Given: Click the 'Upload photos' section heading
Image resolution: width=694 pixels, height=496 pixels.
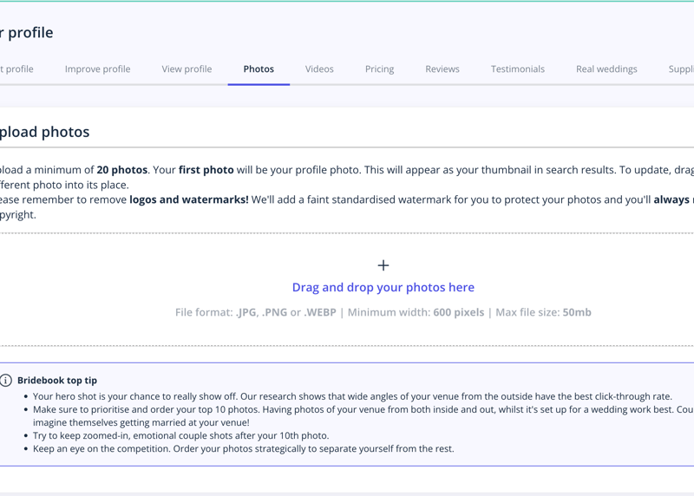Looking at the screenshot, I should coord(45,133).
